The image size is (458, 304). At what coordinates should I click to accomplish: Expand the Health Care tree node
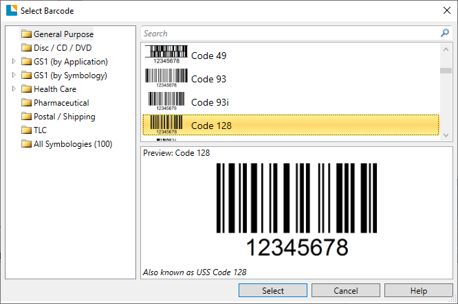point(14,89)
